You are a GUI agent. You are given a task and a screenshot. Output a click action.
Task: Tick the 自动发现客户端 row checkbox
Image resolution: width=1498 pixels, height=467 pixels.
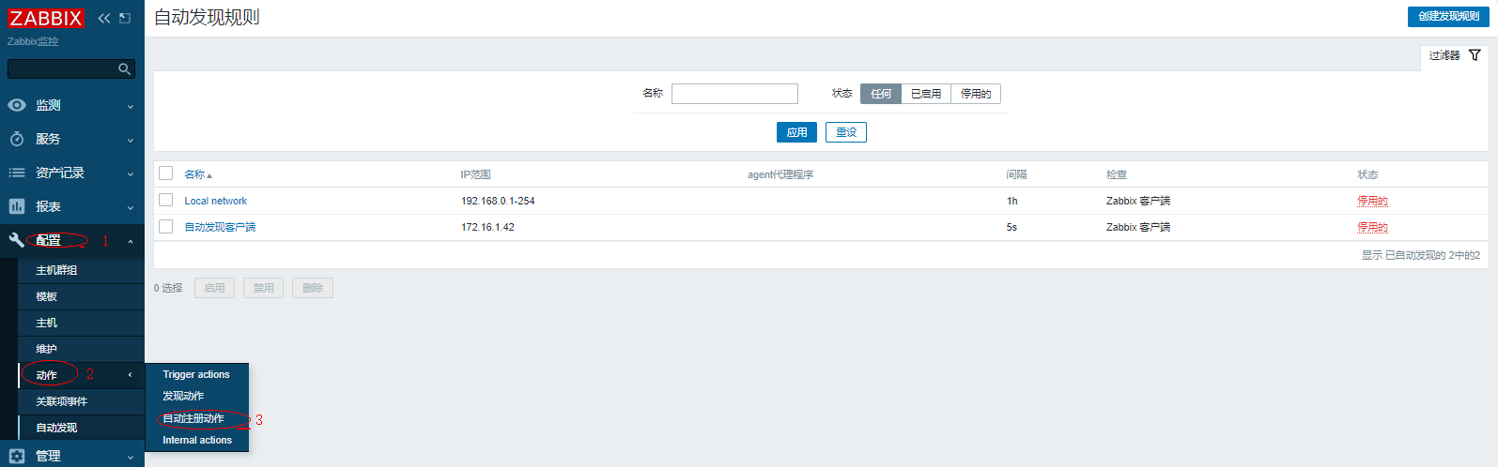click(166, 227)
